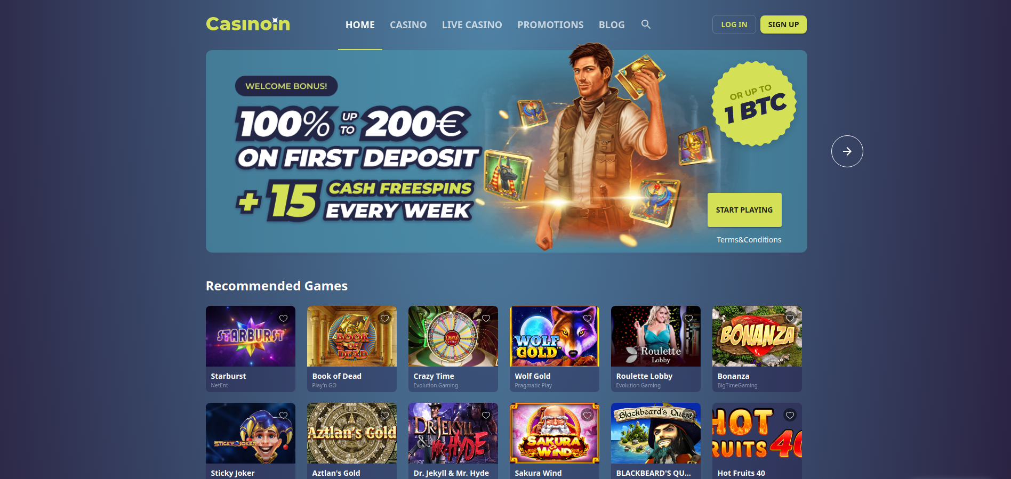Heart the Hot Fruits 40 game

(790, 415)
